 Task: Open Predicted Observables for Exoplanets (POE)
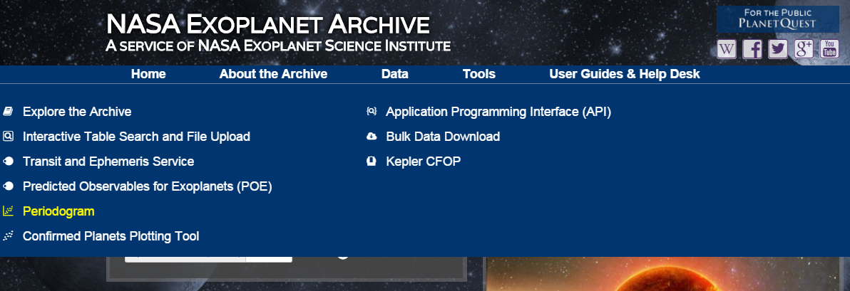tap(148, 186)
